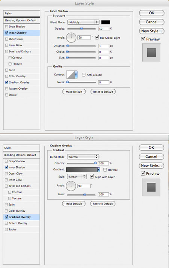Enable Satin checkbox in top dialog
Image resolution: width=169 pixels, height=268 pixels.
point(7,70)
